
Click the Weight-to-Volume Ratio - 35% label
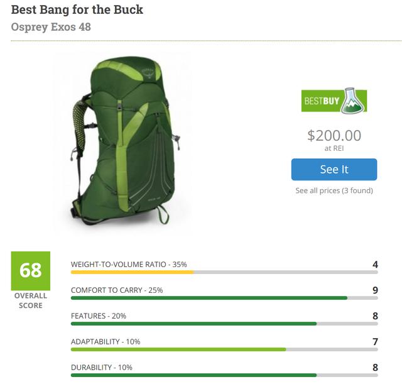tap(129, 265)
